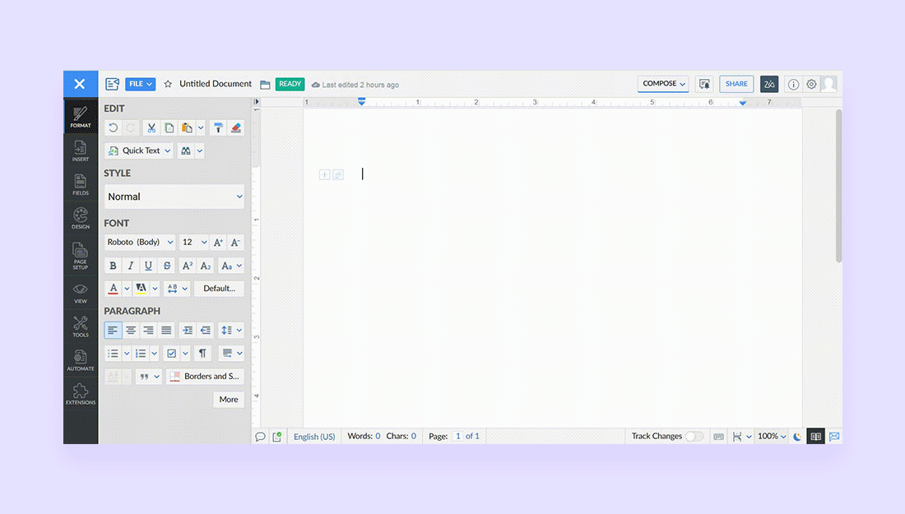
Task: Show paragraph marks using the pilcrow icon
Action: click(202, 353)
